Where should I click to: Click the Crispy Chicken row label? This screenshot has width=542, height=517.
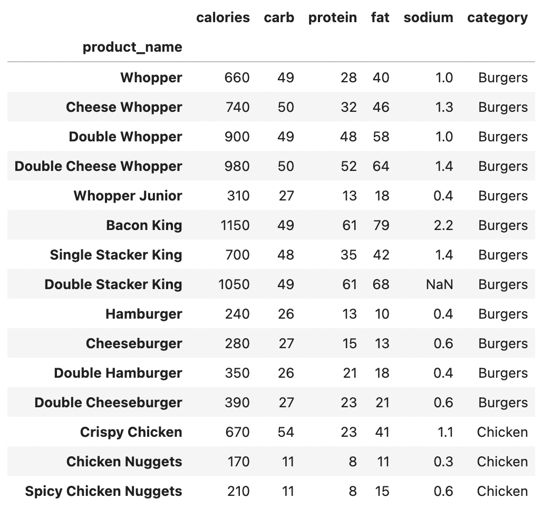131,432
